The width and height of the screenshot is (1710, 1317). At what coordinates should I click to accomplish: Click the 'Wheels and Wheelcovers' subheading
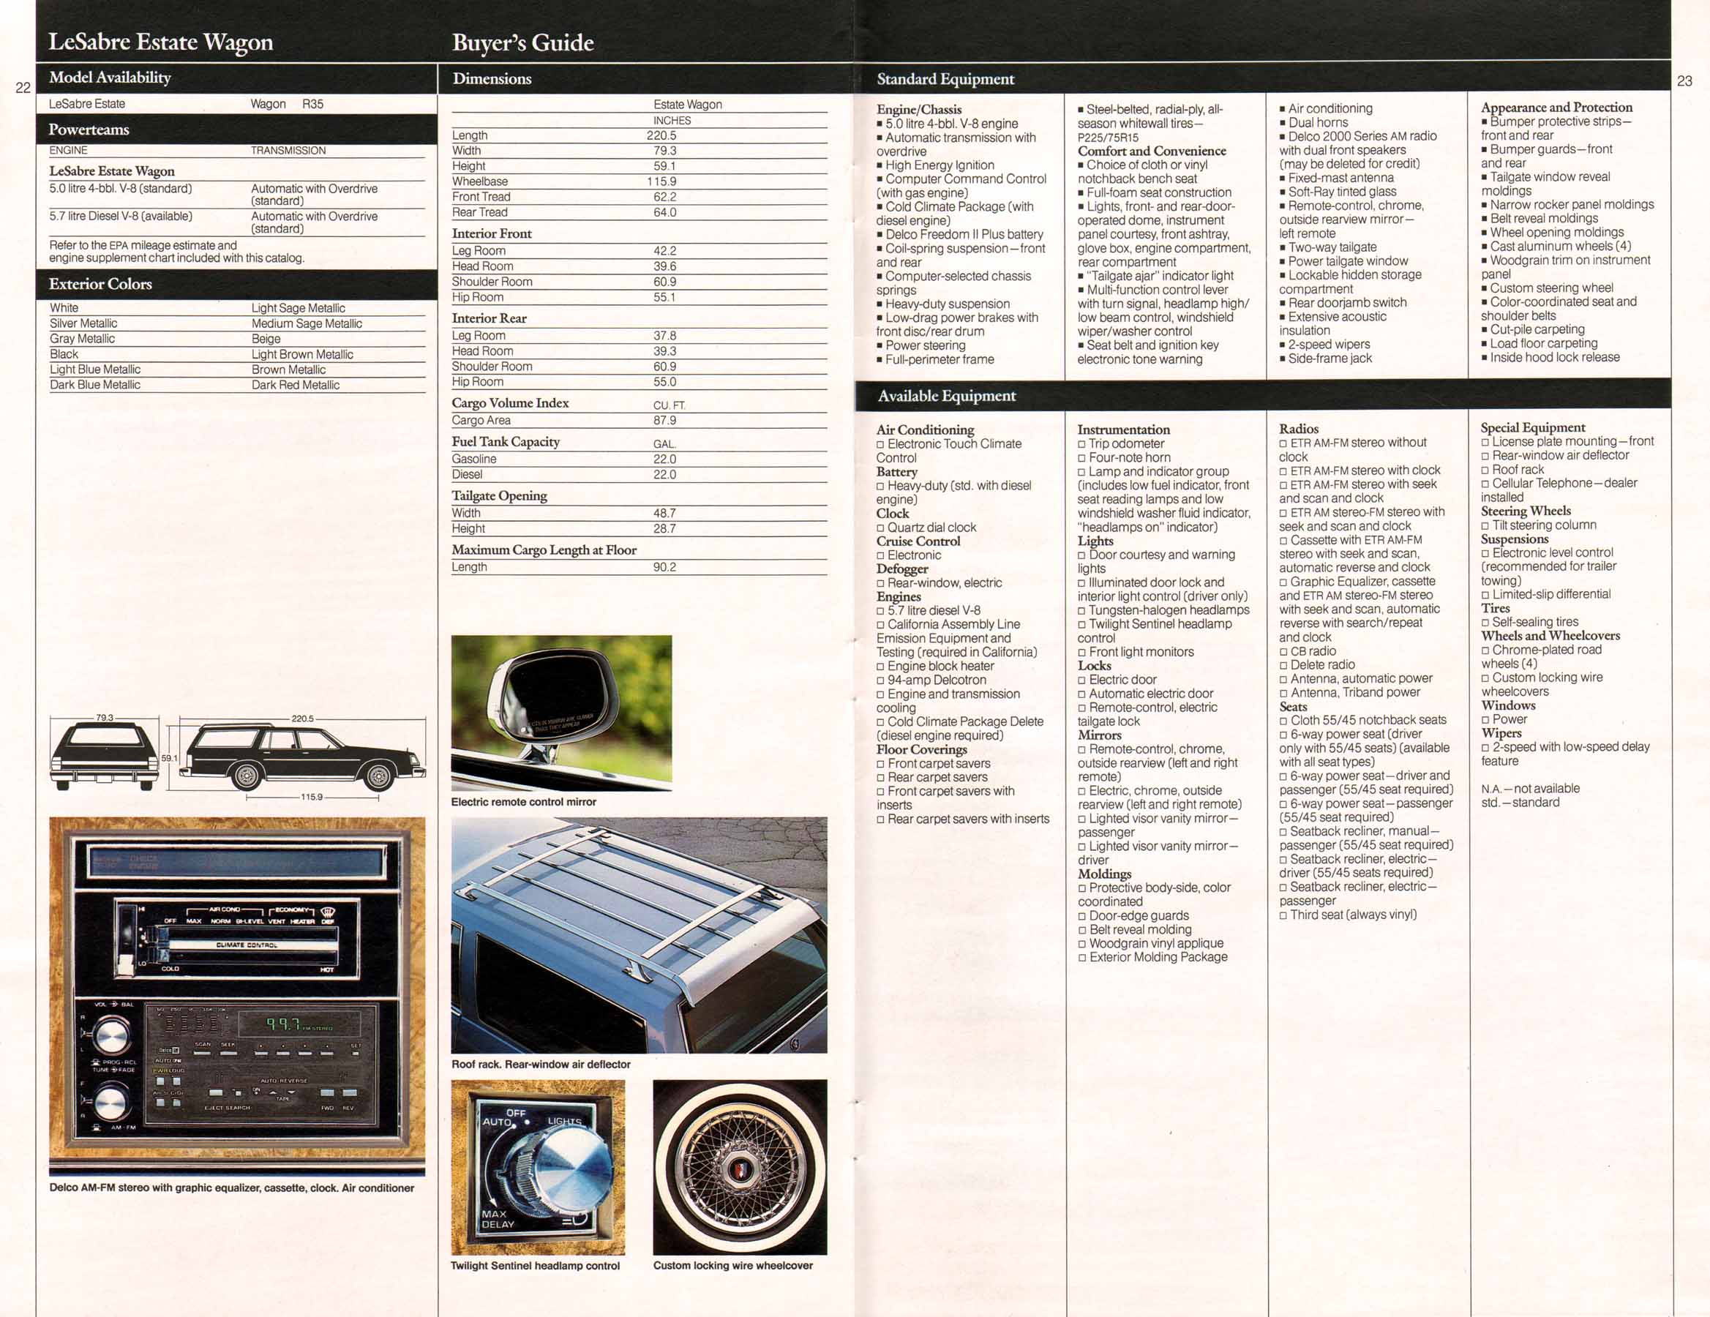1550,636
